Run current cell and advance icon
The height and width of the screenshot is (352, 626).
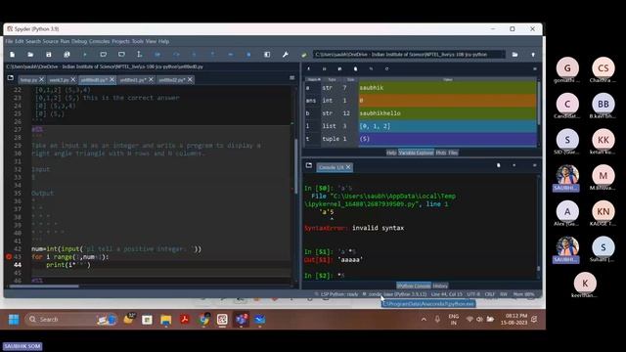(121, 55)
